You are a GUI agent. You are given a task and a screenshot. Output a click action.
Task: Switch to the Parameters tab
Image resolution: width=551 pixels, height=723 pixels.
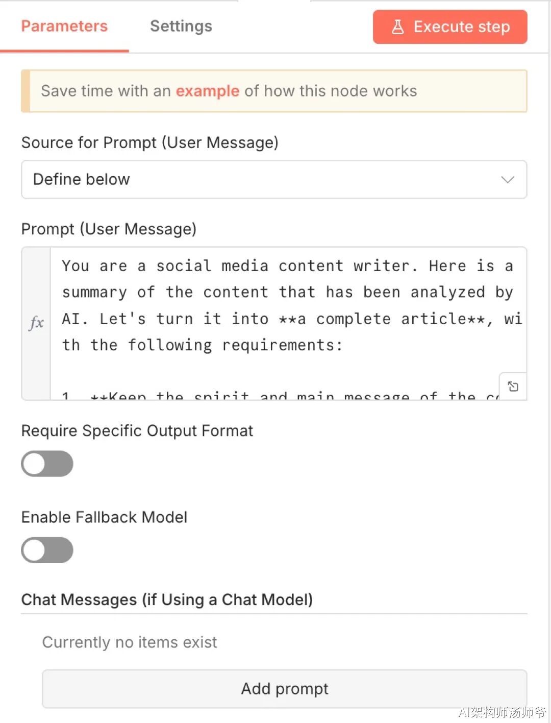tap(64, 27)
